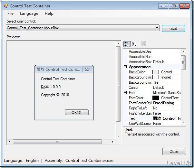This screenshot has width=194, height=168.
Task: Maximize the Control Test Container window
Action: click(x=174, y=6)
